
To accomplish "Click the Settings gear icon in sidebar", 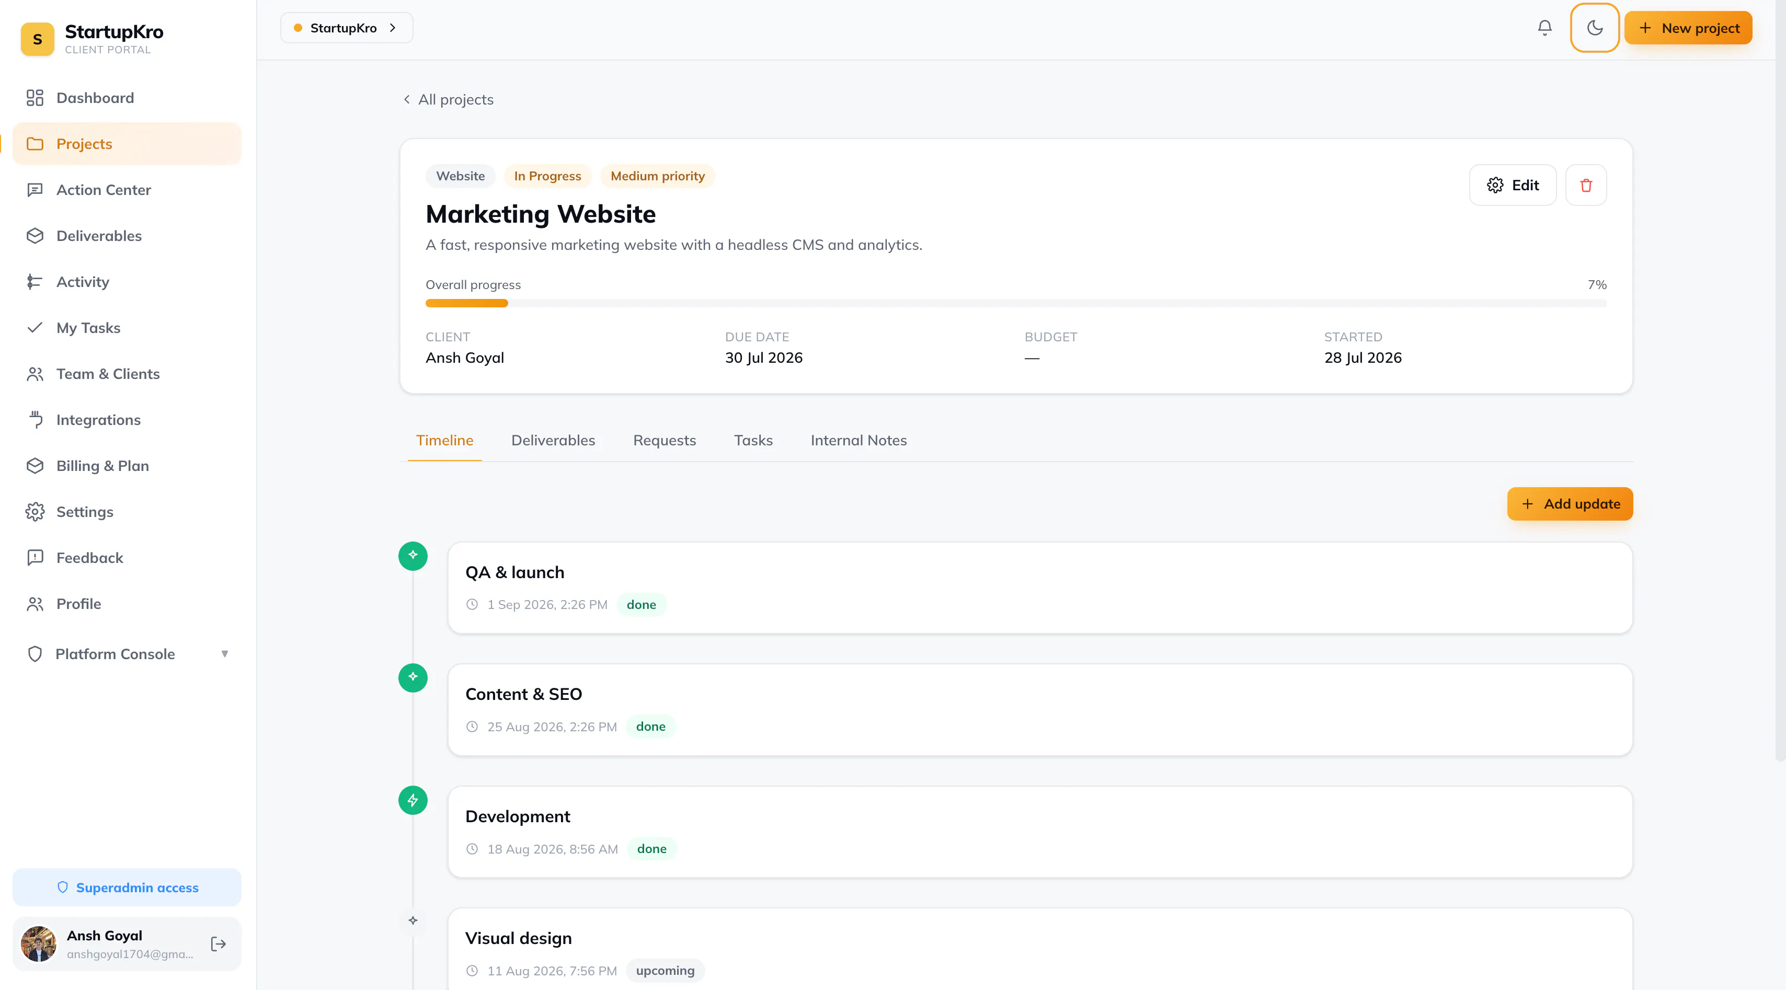I will pos(35,512).
